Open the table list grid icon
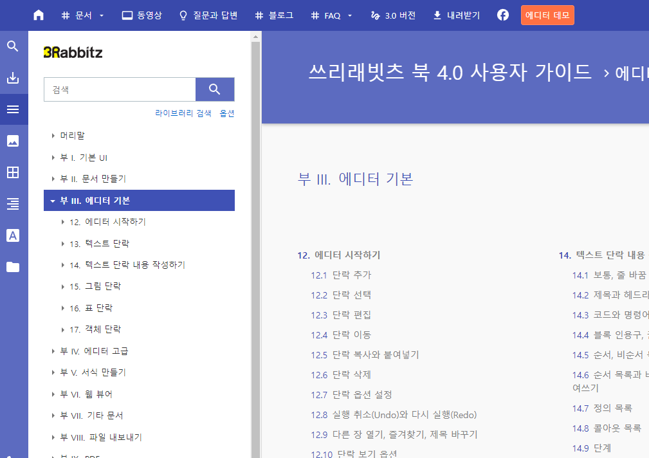 (x=13, y=172)
